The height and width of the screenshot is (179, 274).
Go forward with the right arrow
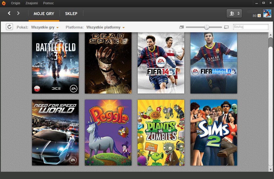coord(18,13)
